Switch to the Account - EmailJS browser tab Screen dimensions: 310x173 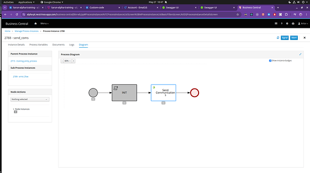point(141,8)
